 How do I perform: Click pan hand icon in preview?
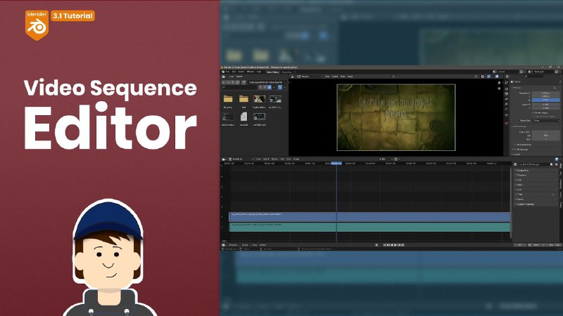499,88
